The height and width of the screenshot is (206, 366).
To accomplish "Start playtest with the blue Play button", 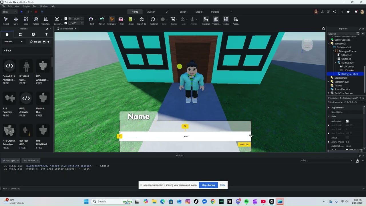I will coord(21,12).
